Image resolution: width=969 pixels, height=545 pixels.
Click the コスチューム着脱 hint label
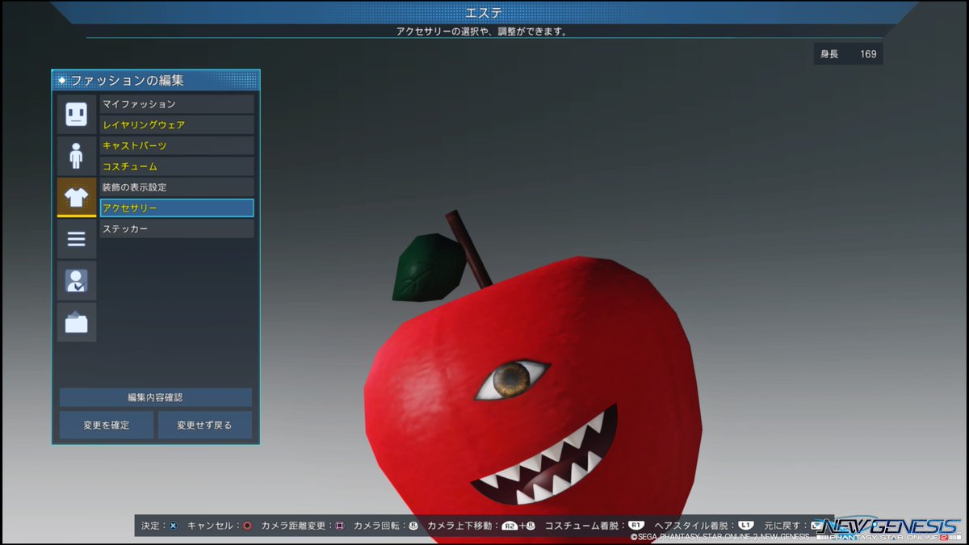[583, 526]
